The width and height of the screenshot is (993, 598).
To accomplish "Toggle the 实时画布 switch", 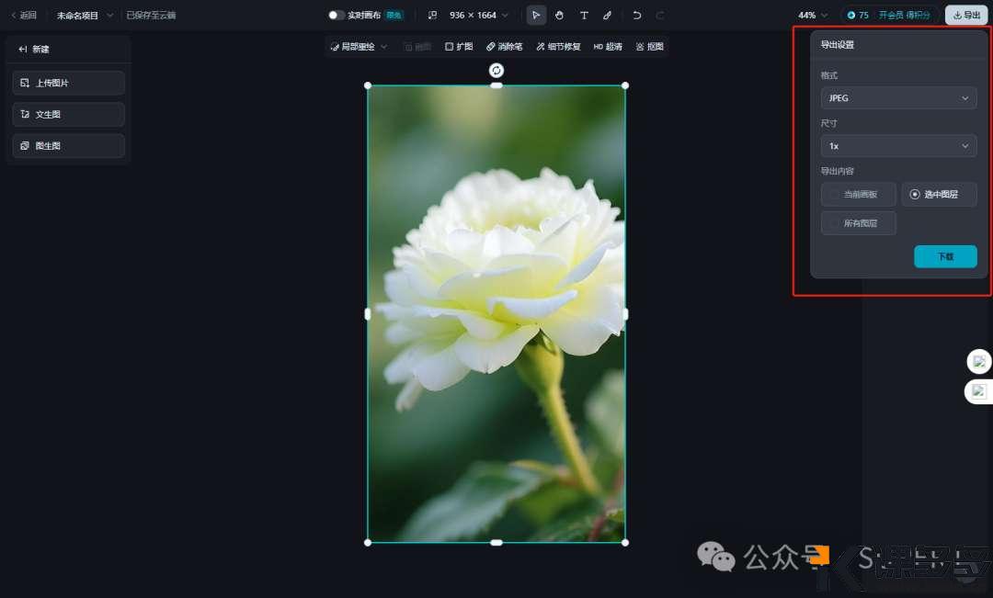I will 337,16.
